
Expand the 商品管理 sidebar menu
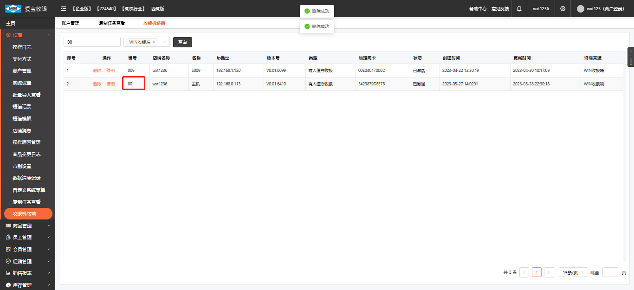tap(27, 226)
